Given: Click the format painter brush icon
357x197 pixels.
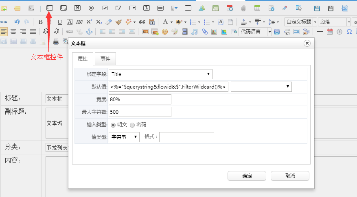Looking at the screenshot, I should [x=118, y=22].
